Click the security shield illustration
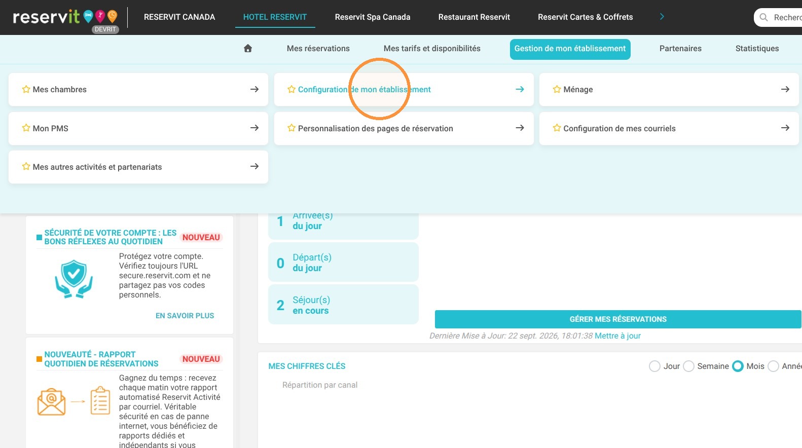 [x=74, y=279]
